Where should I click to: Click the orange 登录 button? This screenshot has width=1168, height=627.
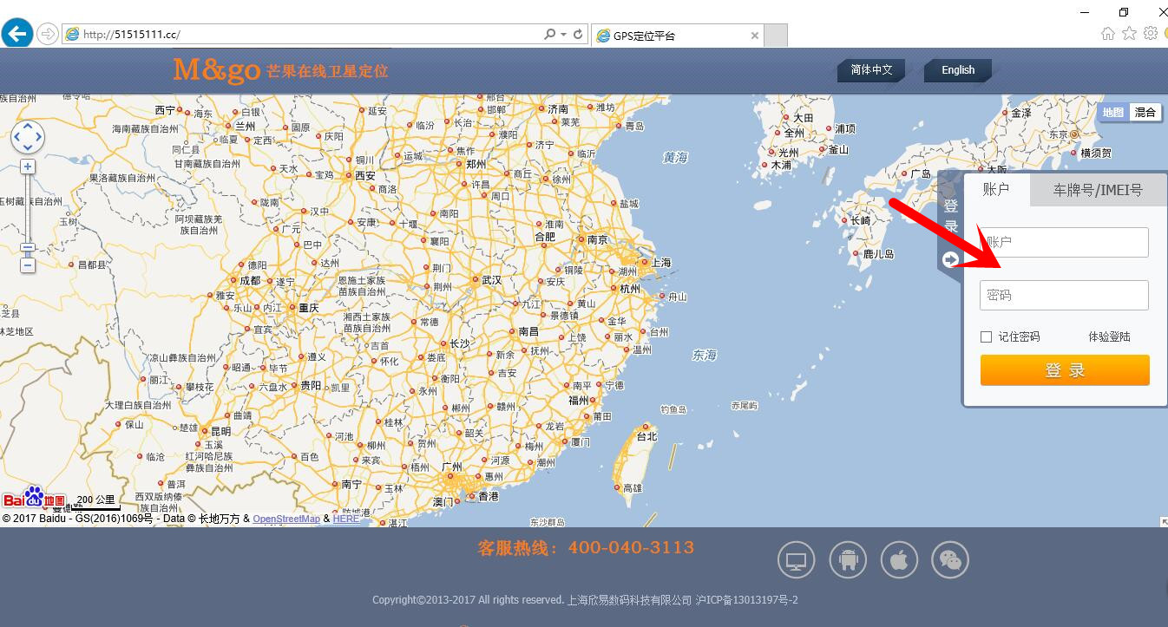[1065, 370]
